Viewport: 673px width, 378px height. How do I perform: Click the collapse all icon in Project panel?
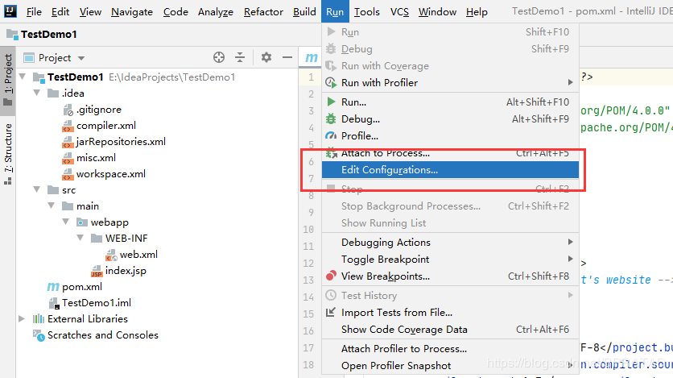tap(239, 57)
